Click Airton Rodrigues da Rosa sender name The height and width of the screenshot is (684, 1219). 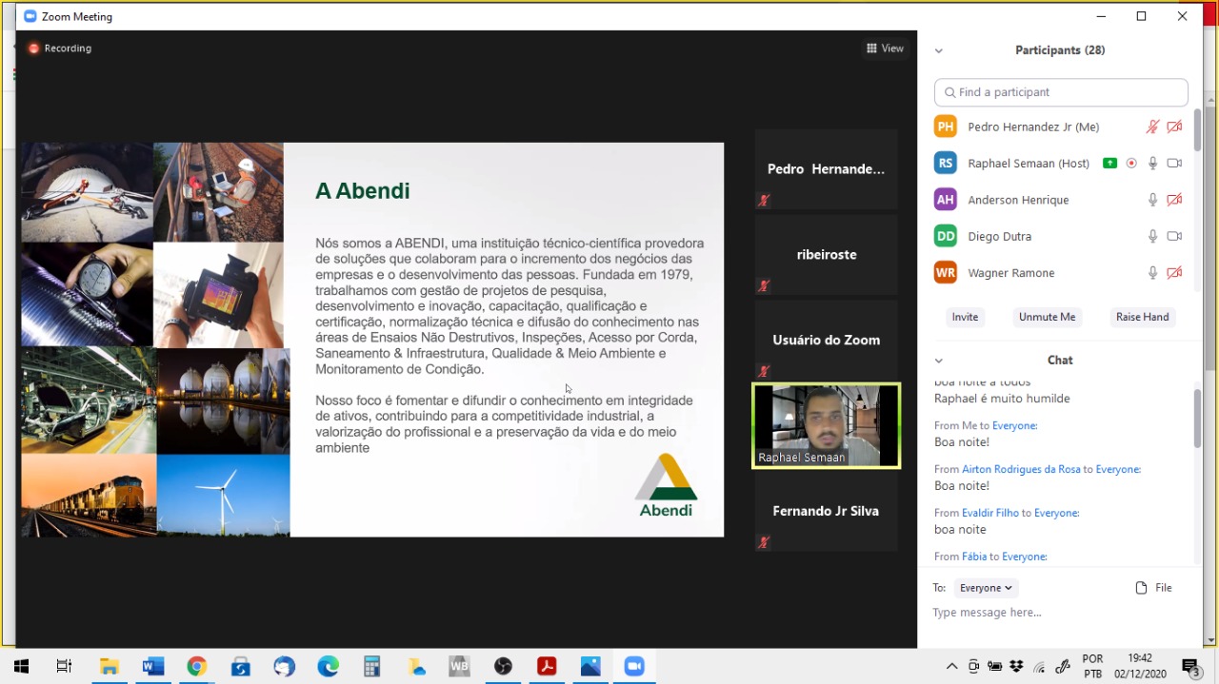coord(1021,470)
